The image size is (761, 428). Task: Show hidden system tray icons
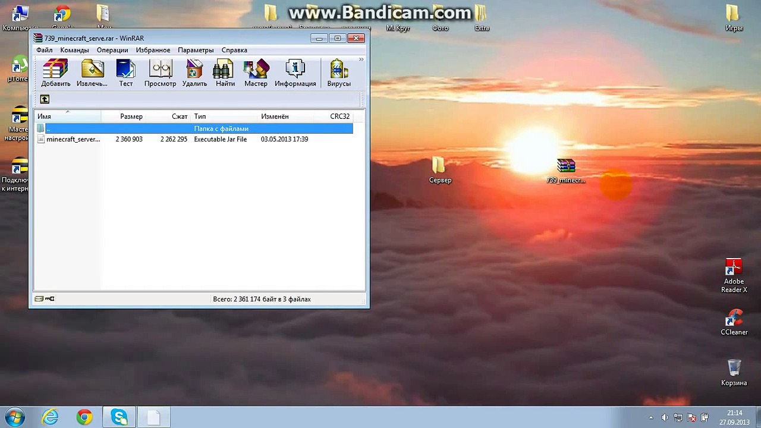pyautogui.click(x=651, y=418)
